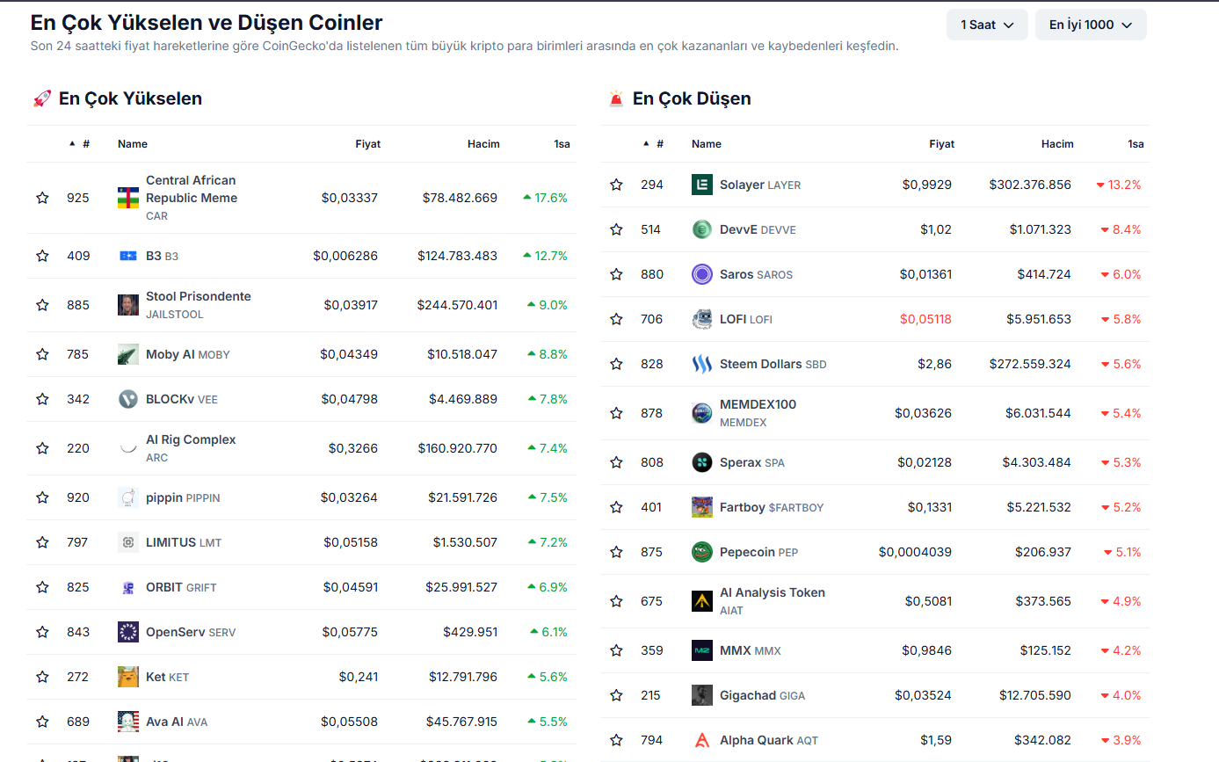This screenshot has width=1219, height=762.
Task: Sort losers table by Hacim column
Action: [x=1056, y=144]
